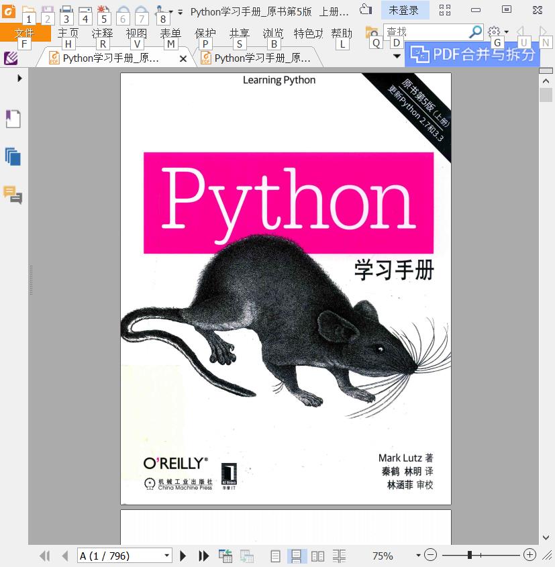Go to previous page button in status bar
This screenshot has width=555, height=567.
(x=65, y=556)
